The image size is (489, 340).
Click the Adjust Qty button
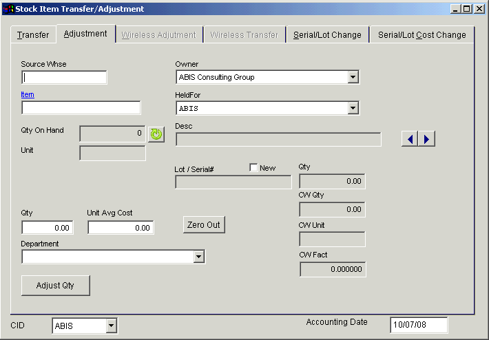55,285
